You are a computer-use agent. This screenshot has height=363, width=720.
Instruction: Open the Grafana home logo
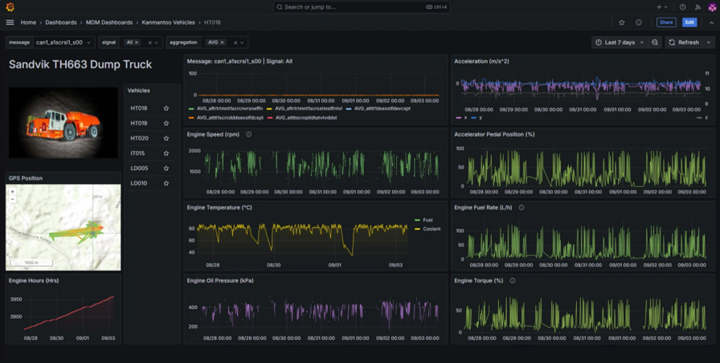[9, 6]
